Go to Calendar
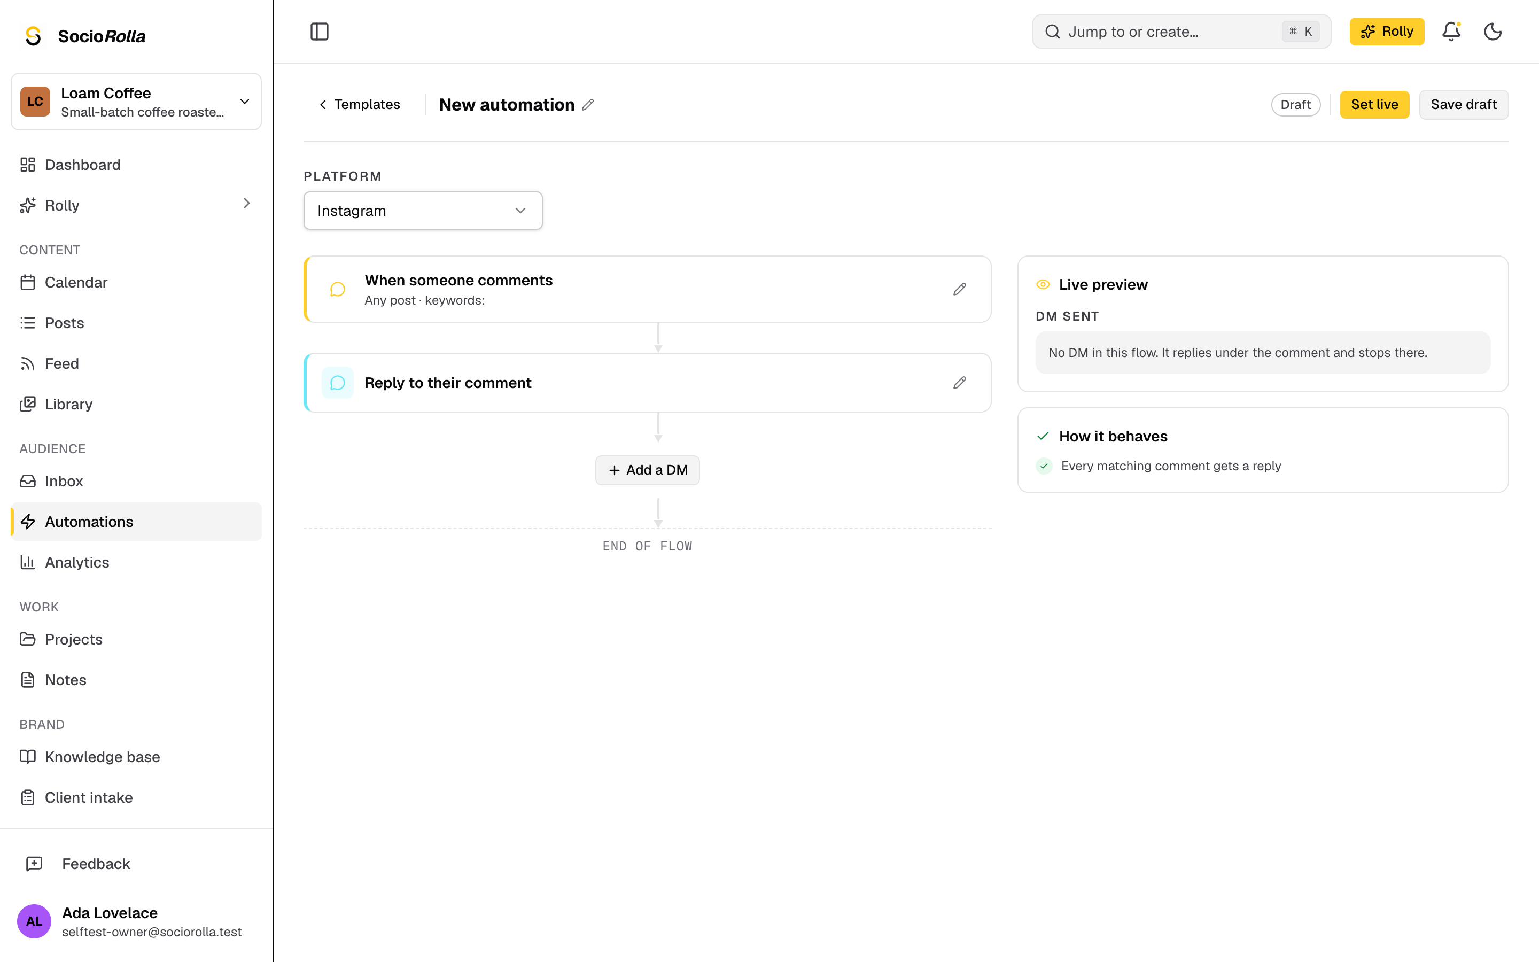The image size is (1539, 962). tap(136, 283)
